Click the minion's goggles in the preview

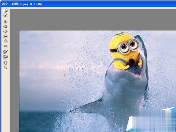(129, 47)
